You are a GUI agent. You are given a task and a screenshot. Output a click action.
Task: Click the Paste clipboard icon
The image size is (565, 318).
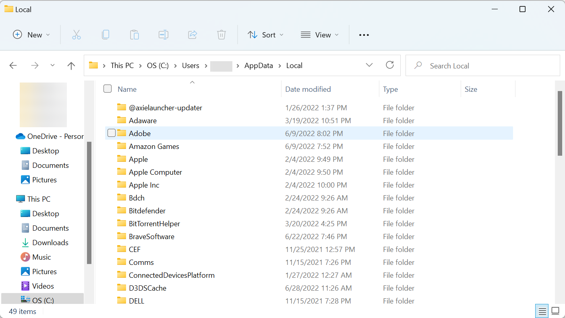135,35
